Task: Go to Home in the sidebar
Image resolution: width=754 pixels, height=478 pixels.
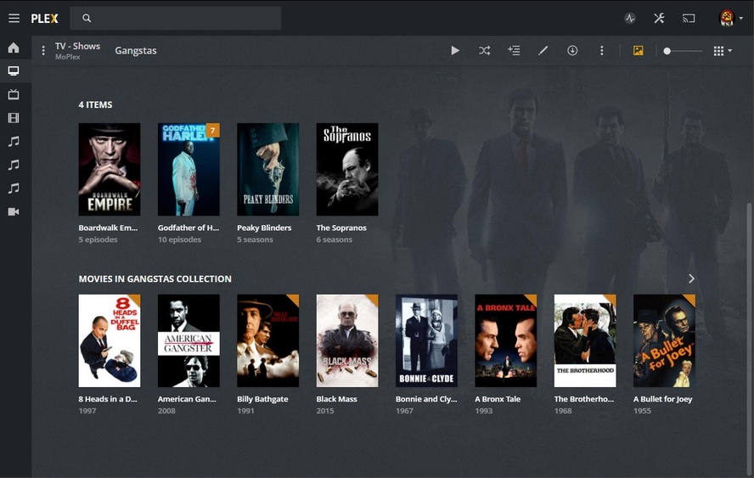Action: coord(14,48)
